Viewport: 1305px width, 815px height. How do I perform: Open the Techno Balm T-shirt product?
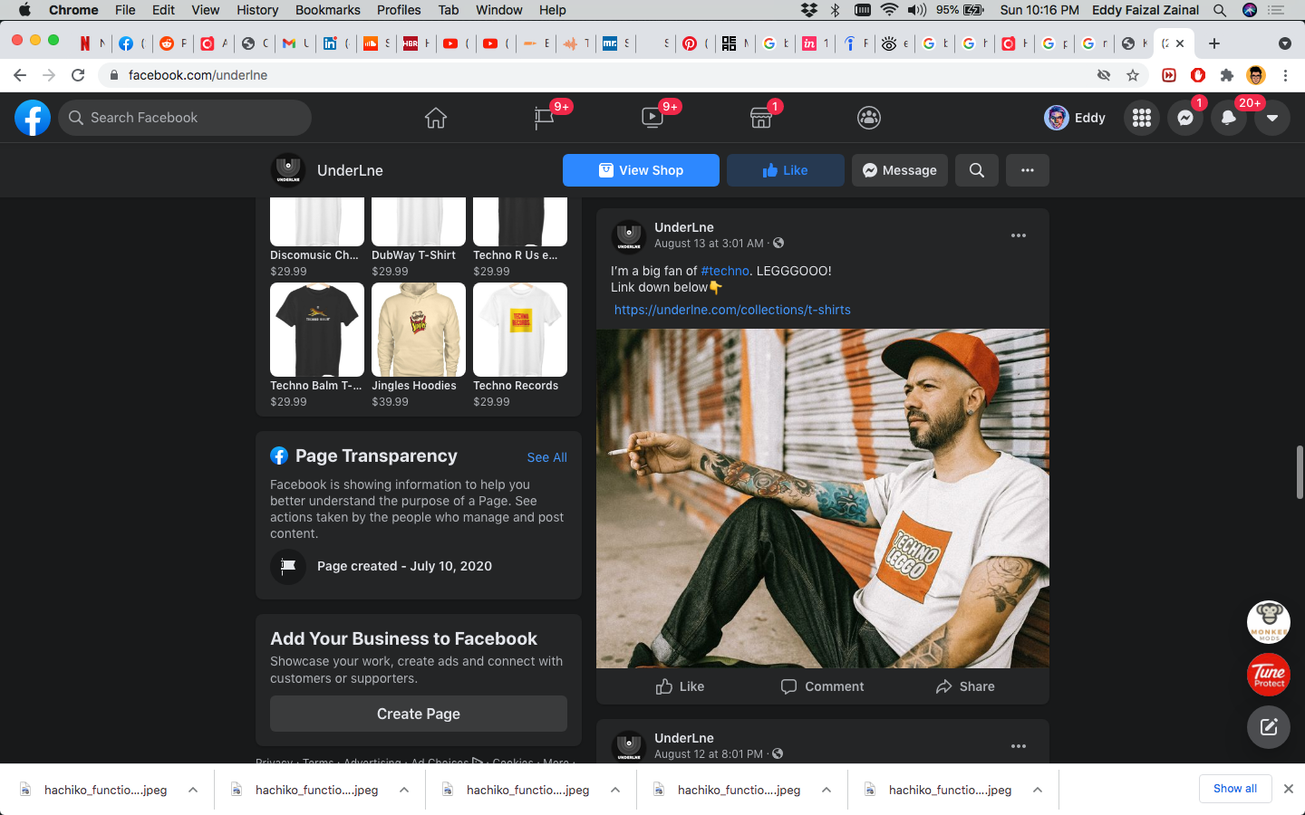[317, 330]
